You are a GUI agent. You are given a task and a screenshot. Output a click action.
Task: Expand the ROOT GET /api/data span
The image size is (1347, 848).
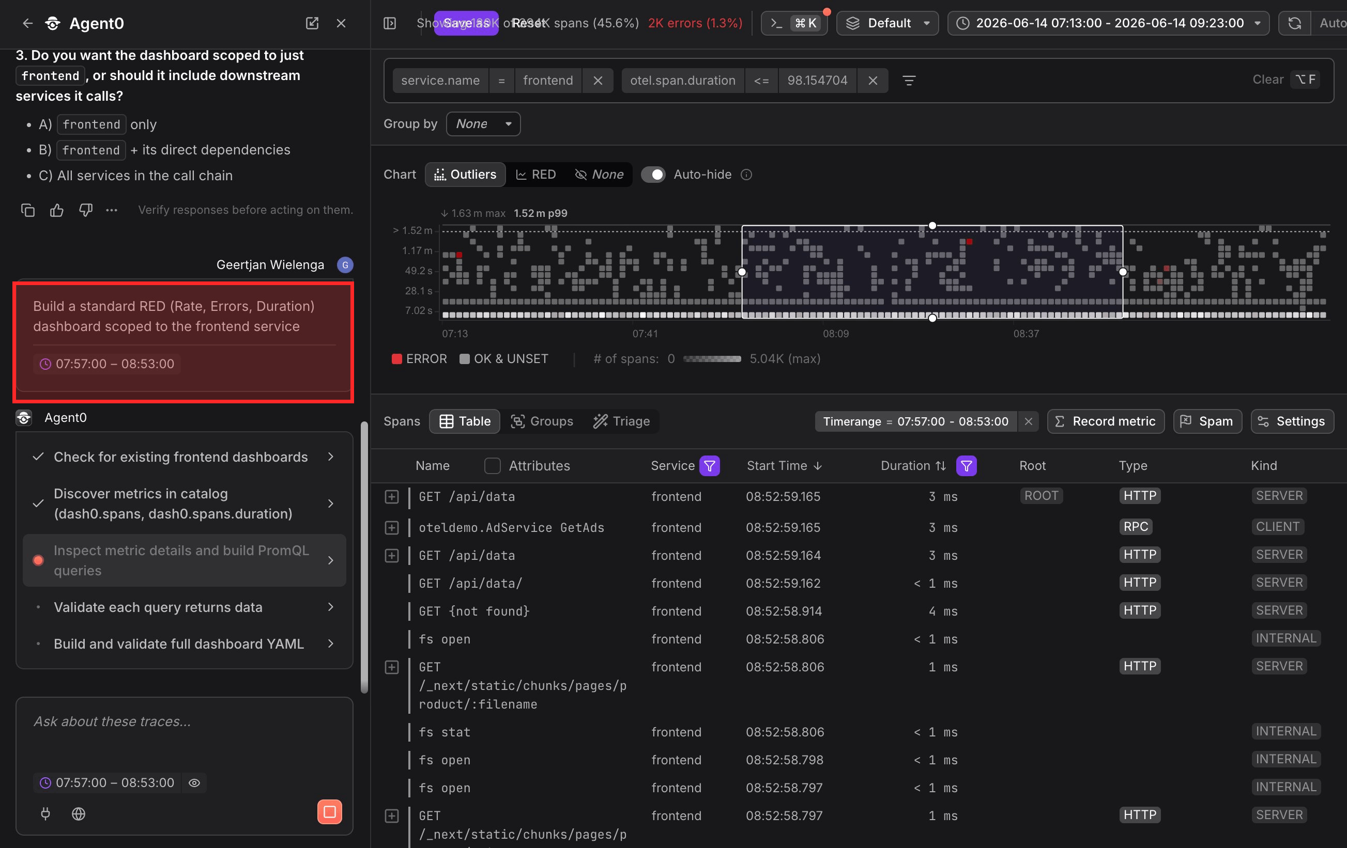(392, 496)
